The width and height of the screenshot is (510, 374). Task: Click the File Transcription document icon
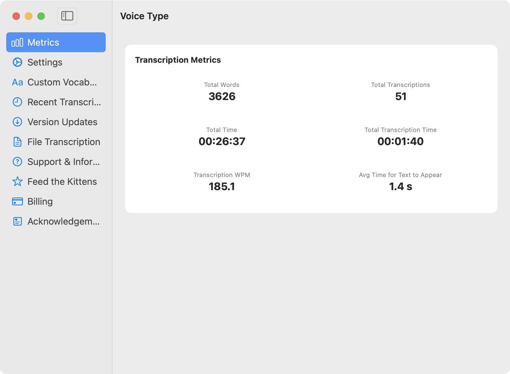coord(17,142)
